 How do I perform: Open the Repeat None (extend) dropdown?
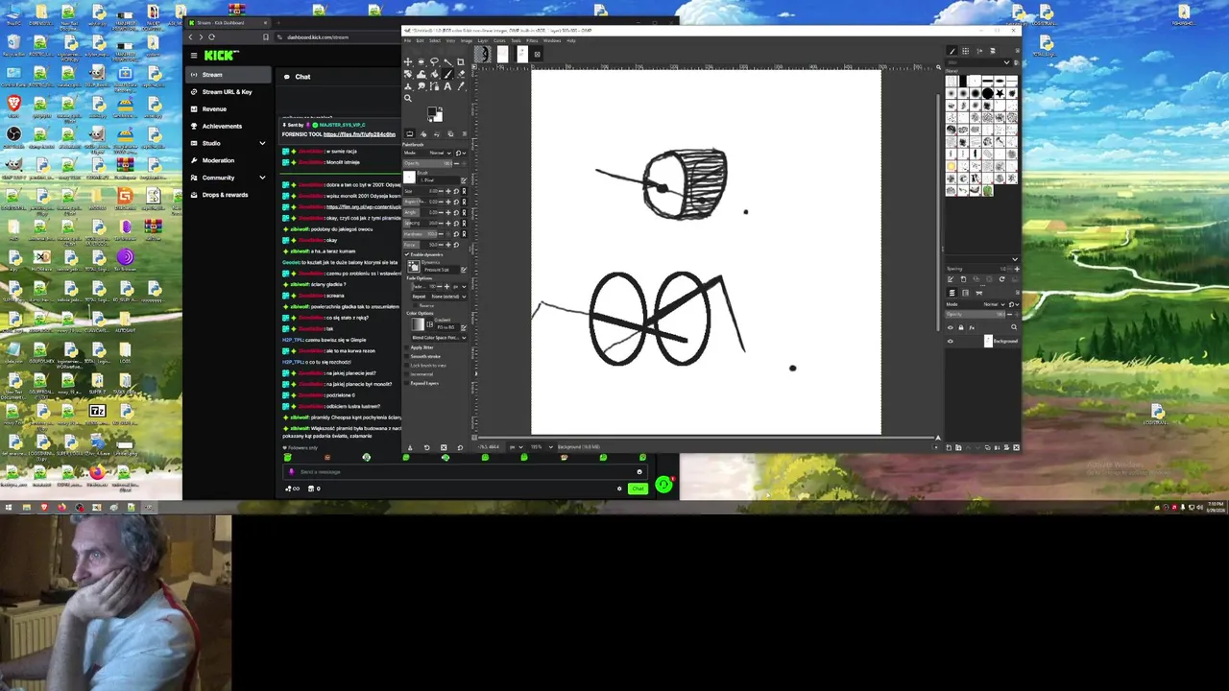click(x=440, y=297)
